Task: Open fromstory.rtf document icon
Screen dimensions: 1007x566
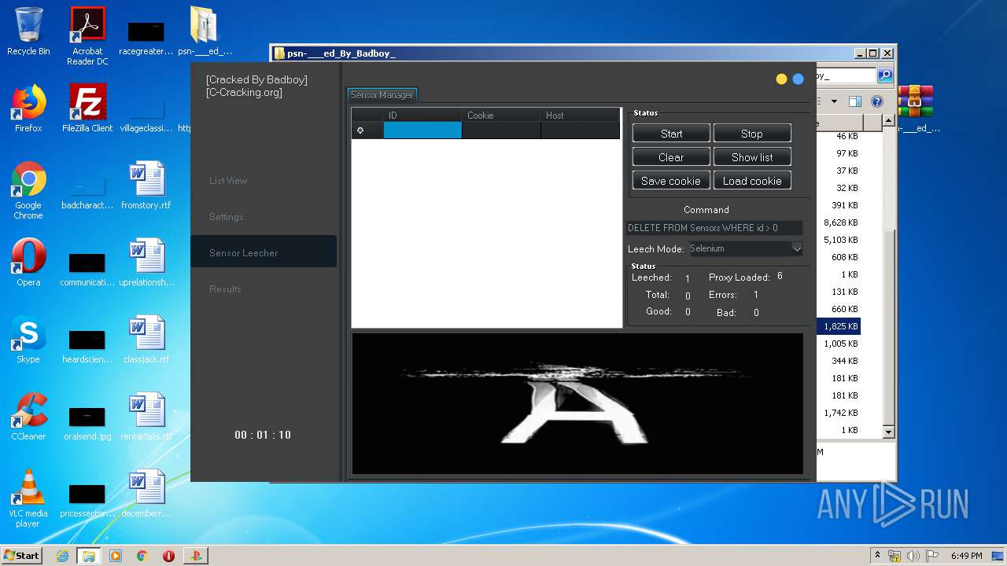Action: (x=146, y=185)
